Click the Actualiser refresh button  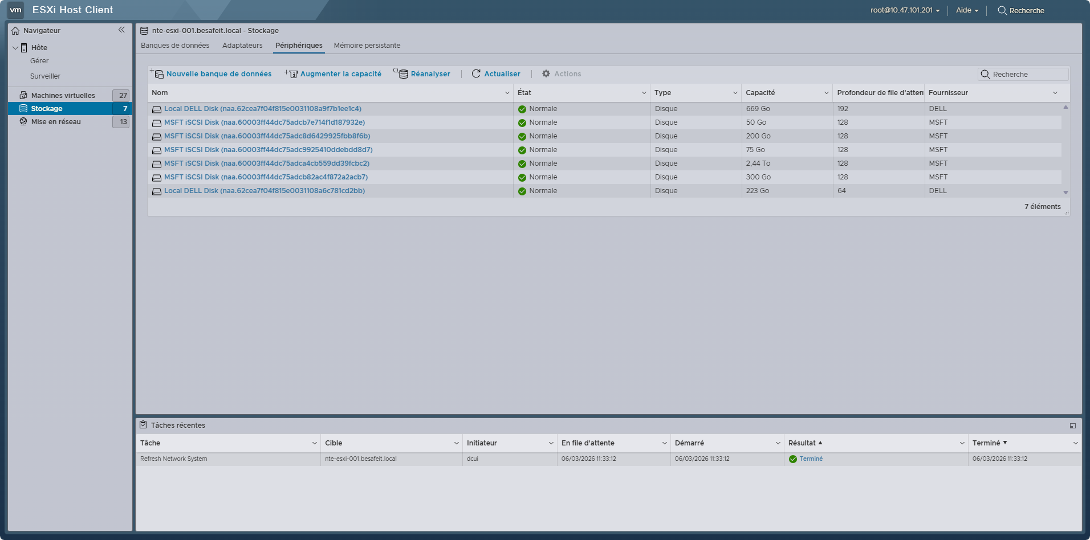click(496, 74)
